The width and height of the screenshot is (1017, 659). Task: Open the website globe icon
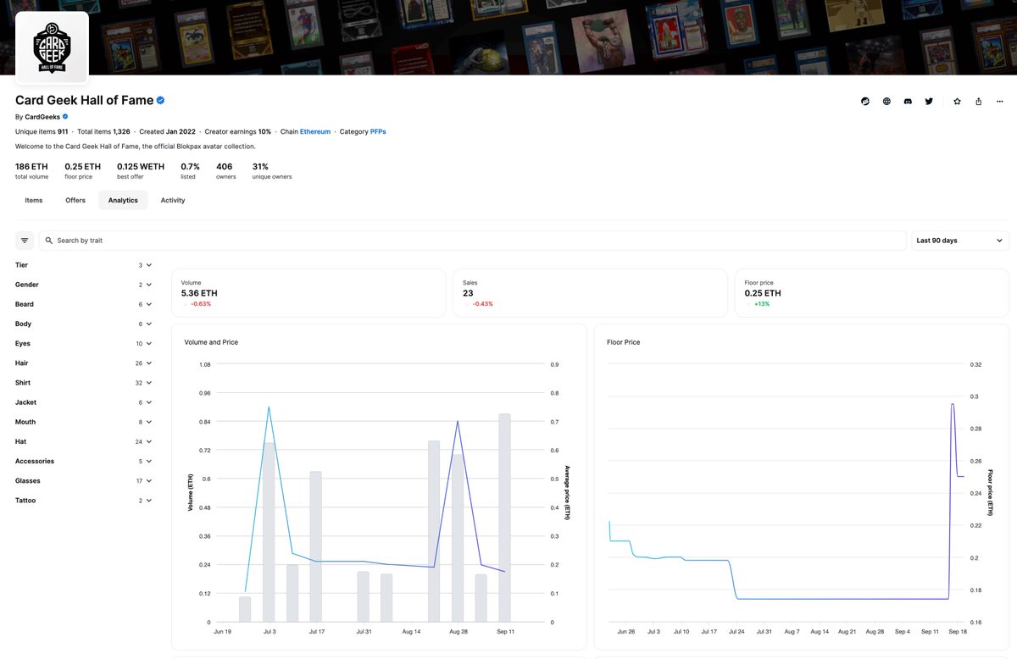point(886,101)
